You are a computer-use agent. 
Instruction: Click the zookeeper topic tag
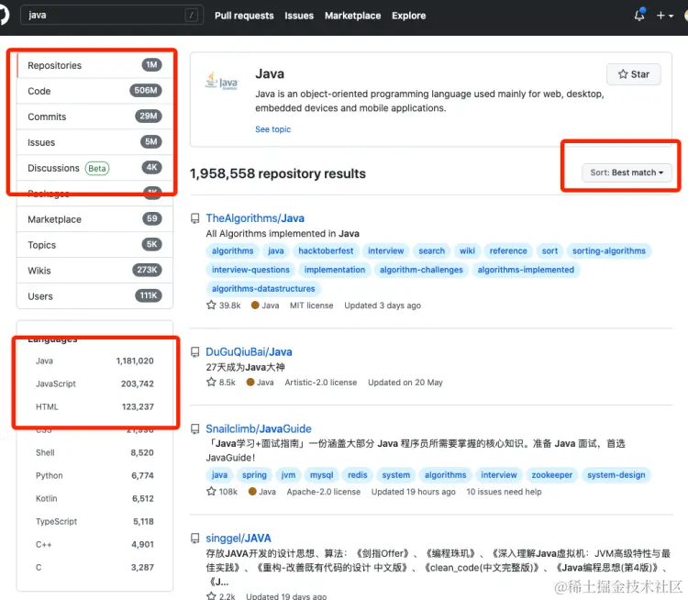(552, 475)
